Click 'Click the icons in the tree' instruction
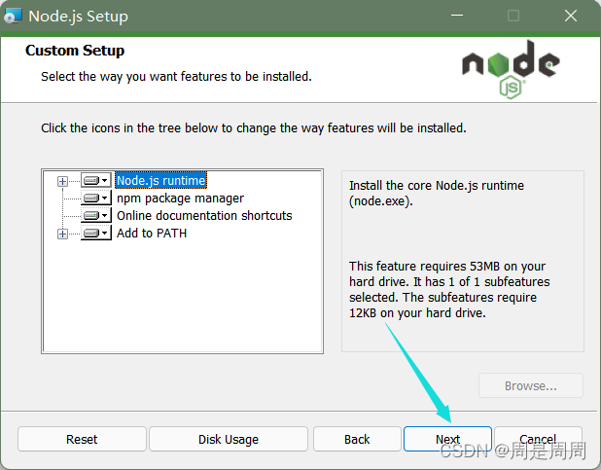This screenshot has height=470, width=601. pos(254,127)
